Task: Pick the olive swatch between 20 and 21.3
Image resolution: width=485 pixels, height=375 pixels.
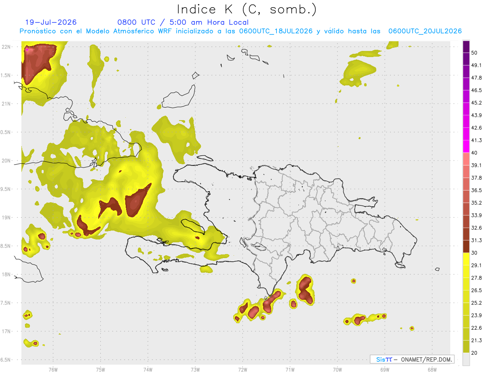Action: (x=466, y=347)
